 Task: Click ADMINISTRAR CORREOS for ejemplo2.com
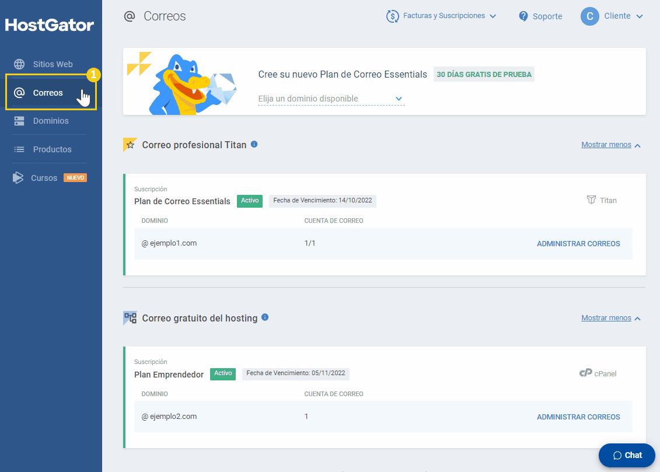[578, 417]
